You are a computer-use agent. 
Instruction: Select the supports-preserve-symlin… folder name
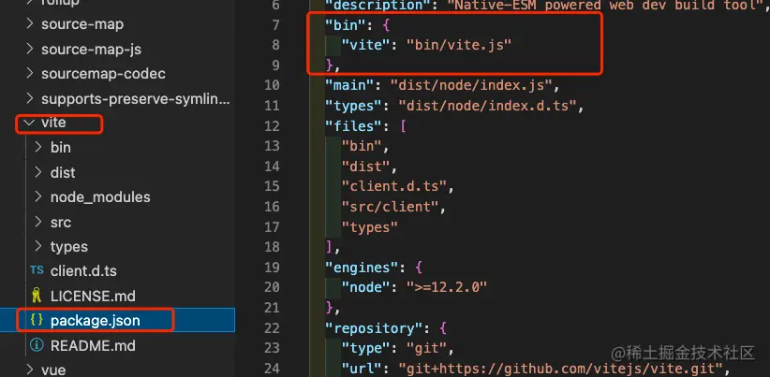tap(136, 99)
